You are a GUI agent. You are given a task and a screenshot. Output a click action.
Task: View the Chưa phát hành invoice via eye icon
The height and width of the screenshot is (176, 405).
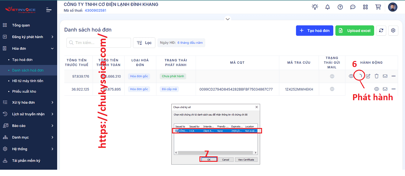pyautogui.click(x=351, y=76)
